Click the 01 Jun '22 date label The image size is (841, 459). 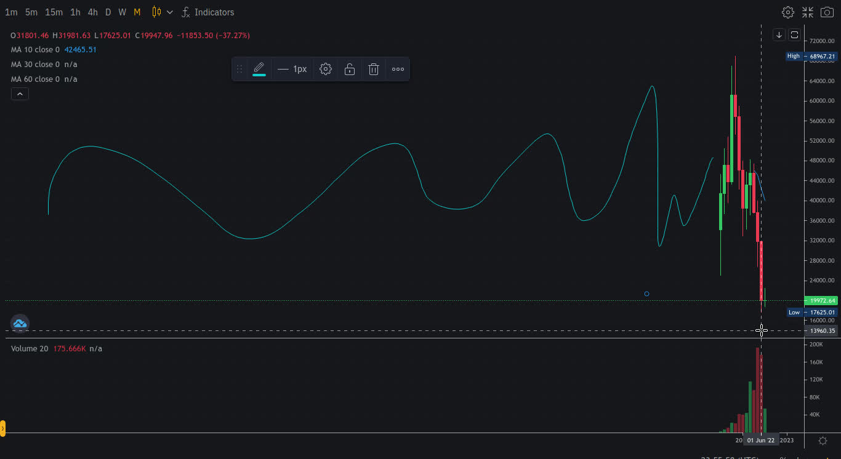click(761, 441)
